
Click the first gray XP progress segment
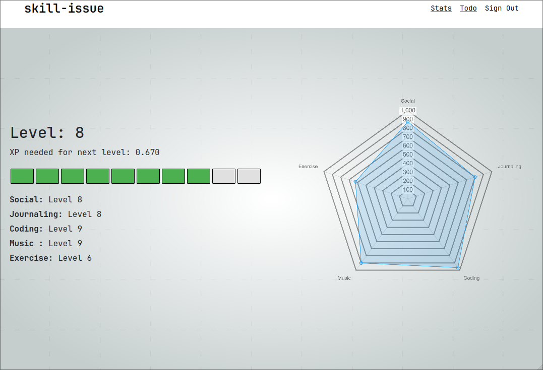(x=224, y=176)
